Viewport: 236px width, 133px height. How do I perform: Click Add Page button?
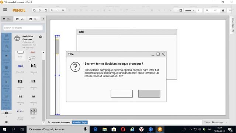click(x=218, y=122)
